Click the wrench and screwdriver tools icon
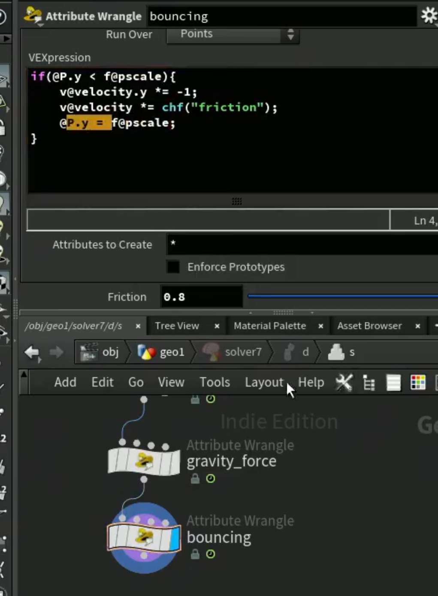Image resolution: width=438 pixels, height=596 pixels. (x=344, y=382)
